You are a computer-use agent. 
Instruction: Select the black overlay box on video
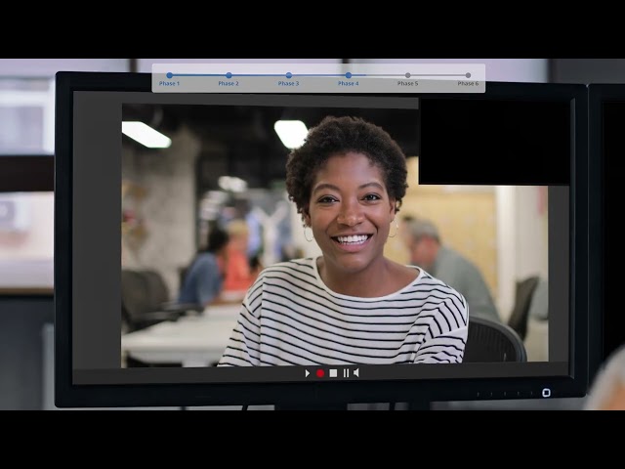493,141
